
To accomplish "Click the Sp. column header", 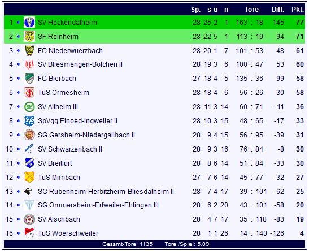I will (x=195, y=10).
